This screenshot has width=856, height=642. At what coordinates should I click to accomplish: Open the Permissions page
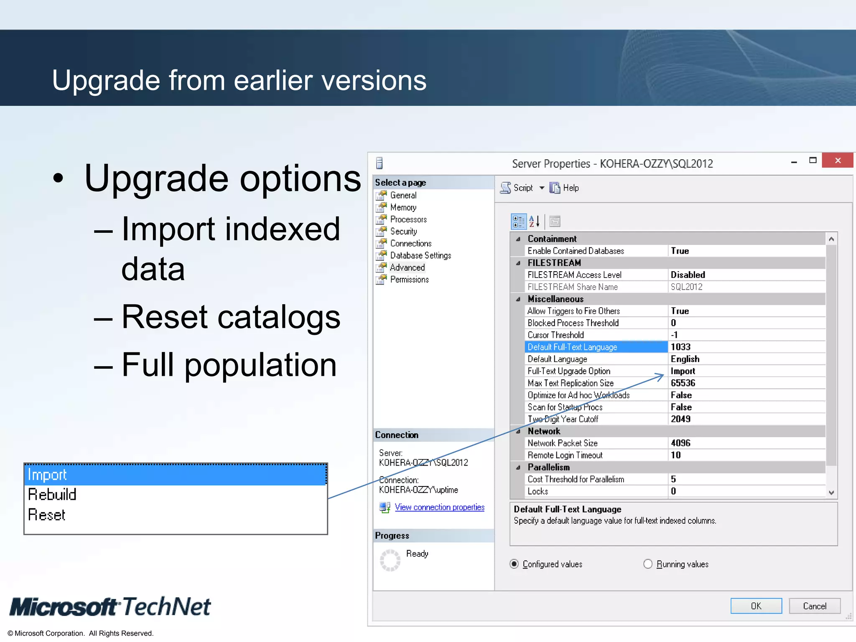click(410, 279)
